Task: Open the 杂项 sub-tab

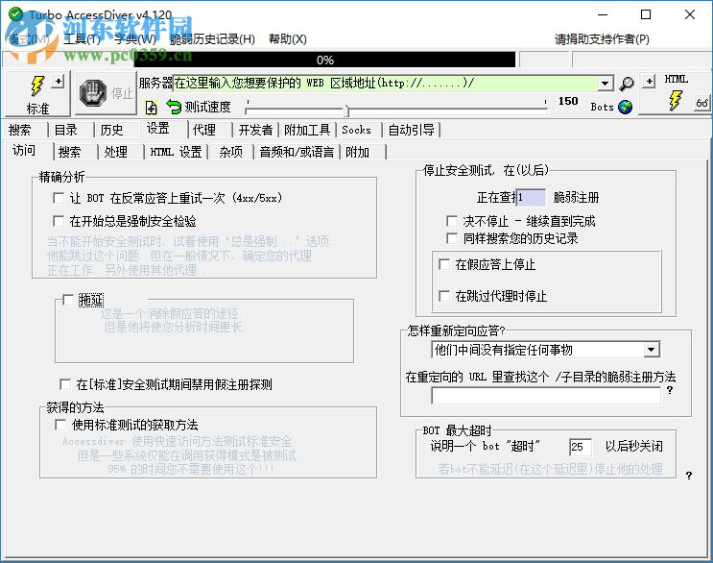Action: [230, 152]
